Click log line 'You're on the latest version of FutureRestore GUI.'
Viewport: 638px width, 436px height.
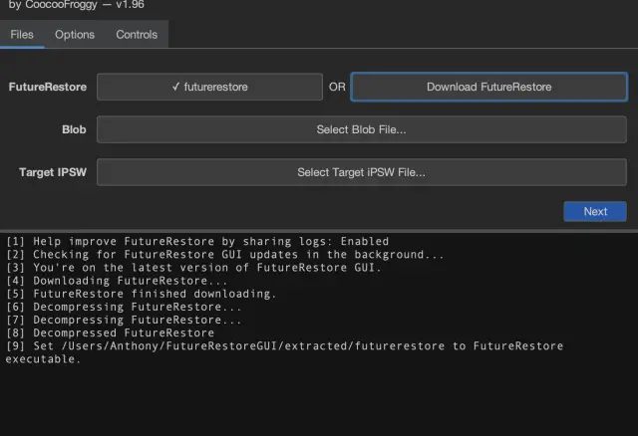(193, 268)
